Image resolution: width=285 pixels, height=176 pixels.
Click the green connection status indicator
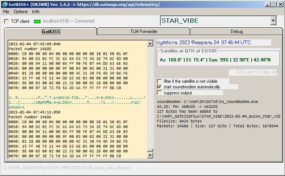pyautogui.click(x=37, y=21)
